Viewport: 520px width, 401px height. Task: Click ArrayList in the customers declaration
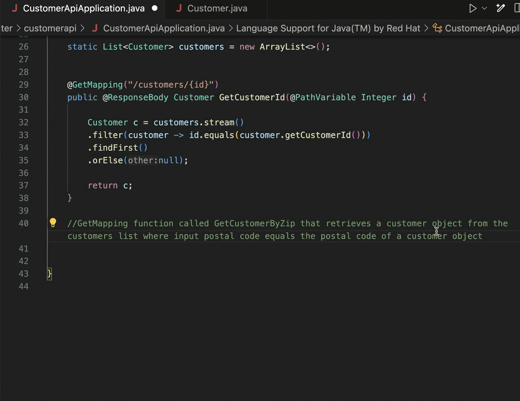click(x=282, y=47)
